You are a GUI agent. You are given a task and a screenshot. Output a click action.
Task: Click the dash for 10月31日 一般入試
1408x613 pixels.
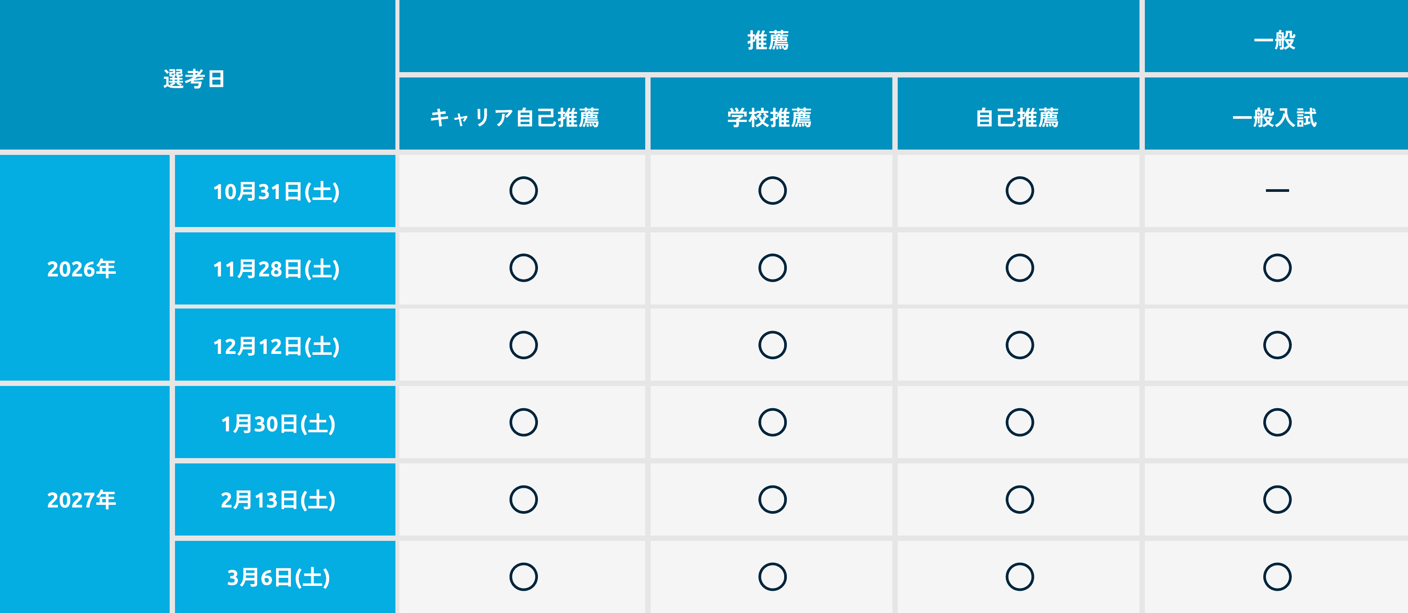click(x=1277, y=191)
